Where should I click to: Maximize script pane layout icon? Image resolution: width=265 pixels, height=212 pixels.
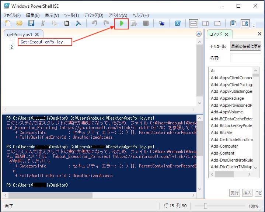217,23
